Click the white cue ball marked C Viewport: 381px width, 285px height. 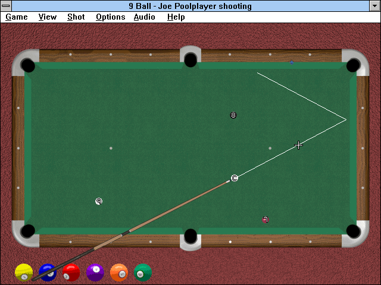click(234, 178)
